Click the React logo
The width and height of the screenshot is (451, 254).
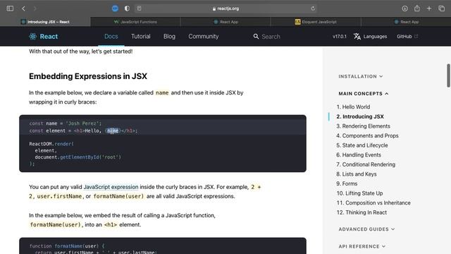tap(44, 36)
